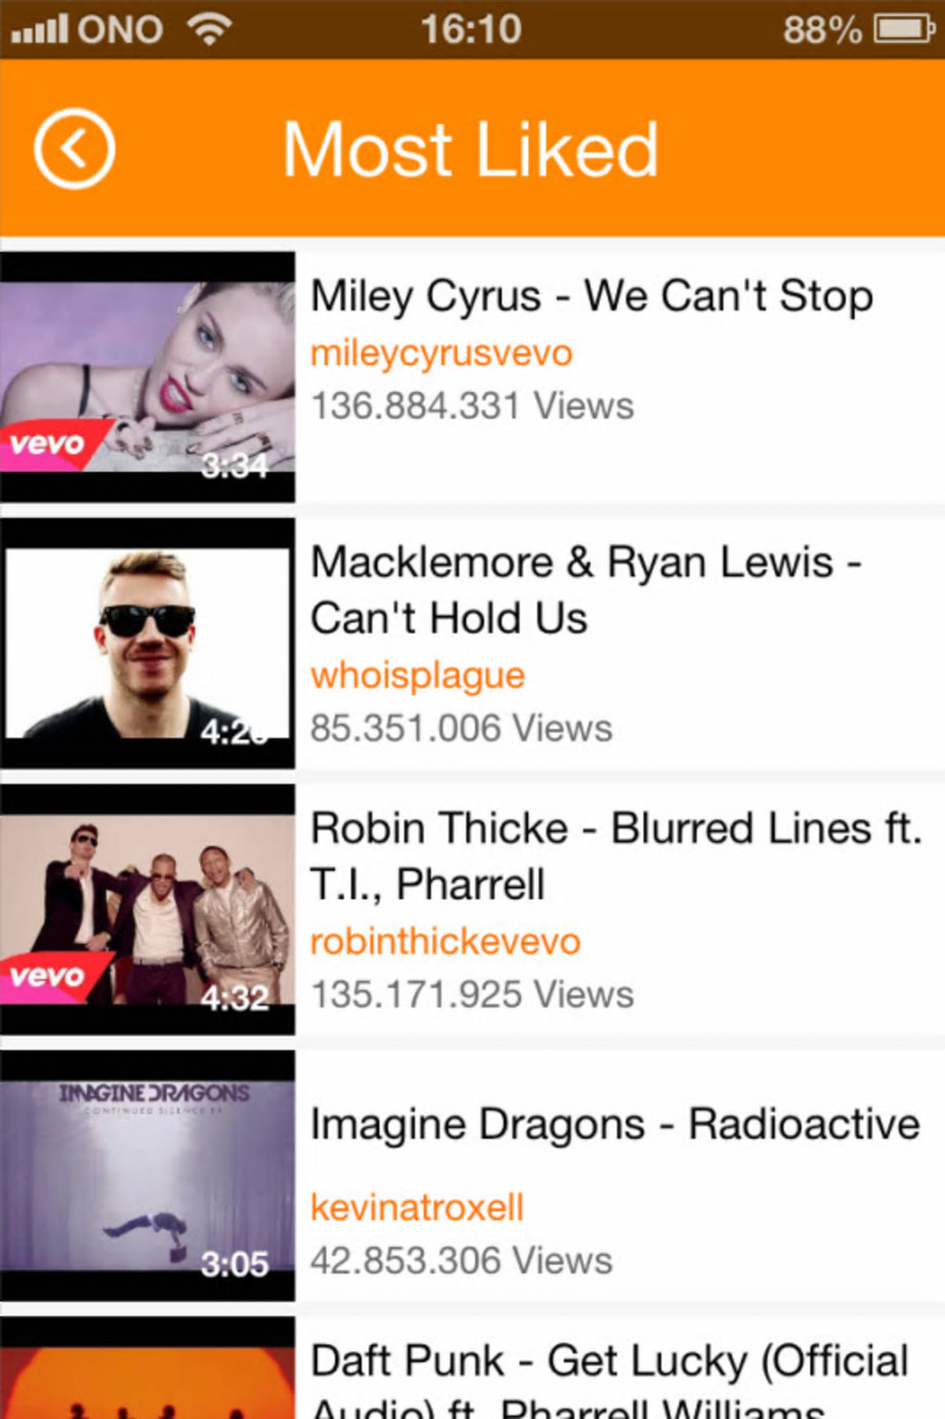Open the robinthickevevo channel link
Image resolution: width=945 pixels, height=1419 pixels.
tap(445, 942)
